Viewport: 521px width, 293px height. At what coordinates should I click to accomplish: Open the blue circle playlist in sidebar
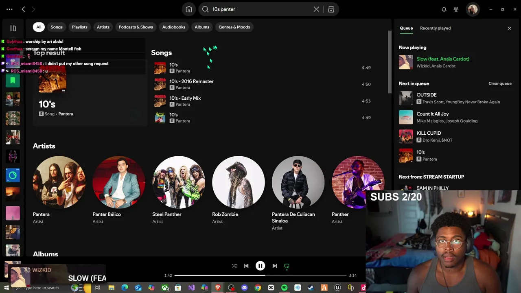coord(13,175)
